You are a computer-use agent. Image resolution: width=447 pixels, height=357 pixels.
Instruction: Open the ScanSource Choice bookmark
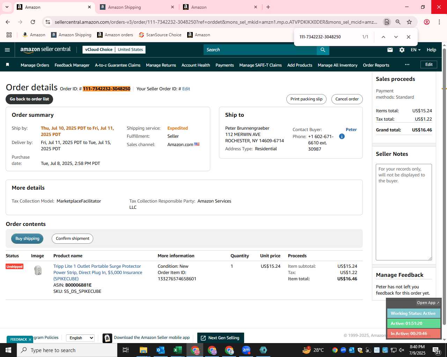pyautogui.click(x=160, y=35)
